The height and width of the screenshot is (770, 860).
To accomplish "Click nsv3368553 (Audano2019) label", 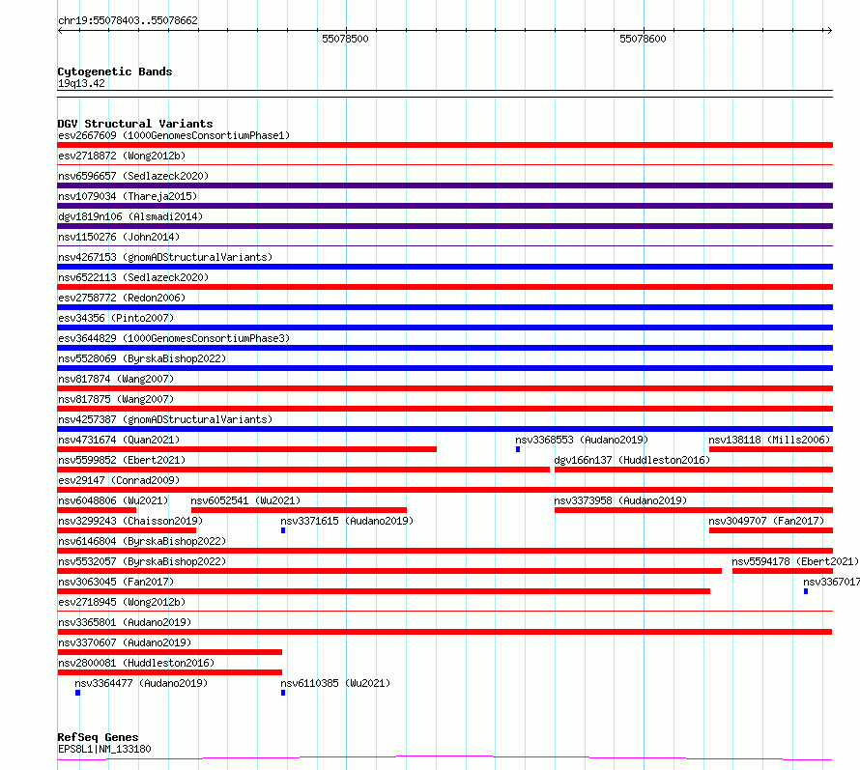I will tap(582, 440).
